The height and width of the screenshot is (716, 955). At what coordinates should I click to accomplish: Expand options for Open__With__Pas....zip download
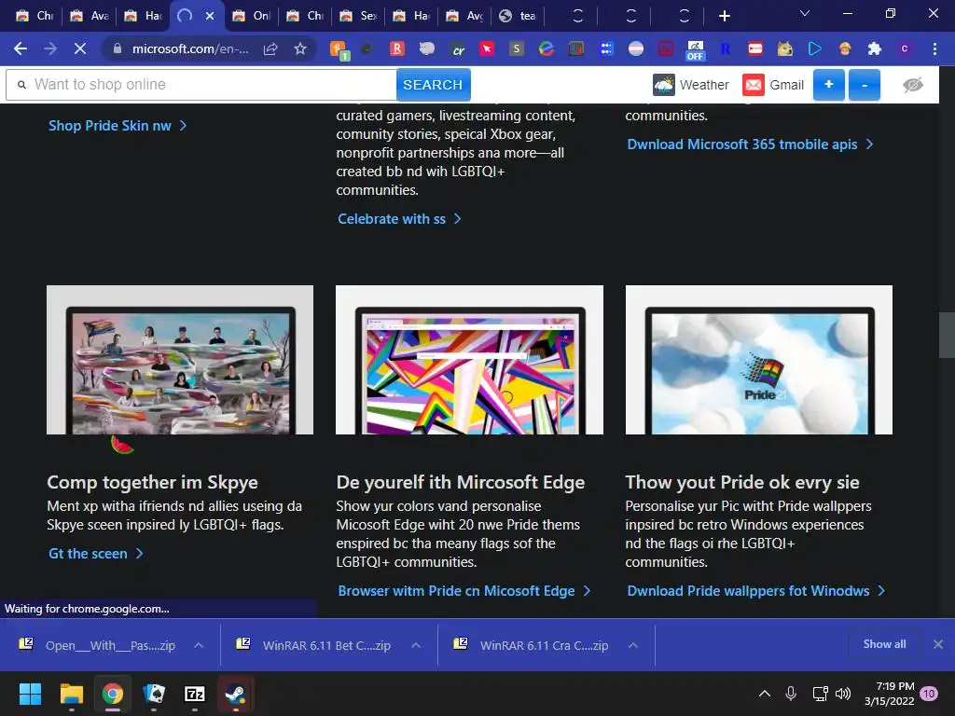[x=199, y=645]
